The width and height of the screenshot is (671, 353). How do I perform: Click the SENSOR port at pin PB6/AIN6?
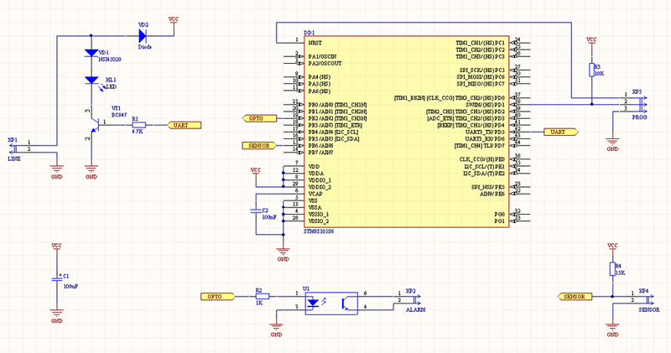(x=259, y=146)
